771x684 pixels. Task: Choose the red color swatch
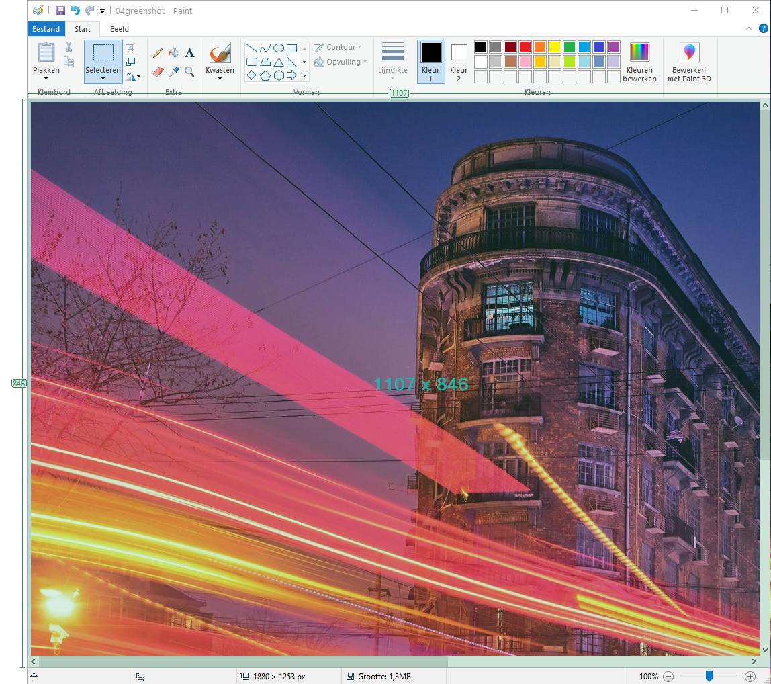point(525,47)
